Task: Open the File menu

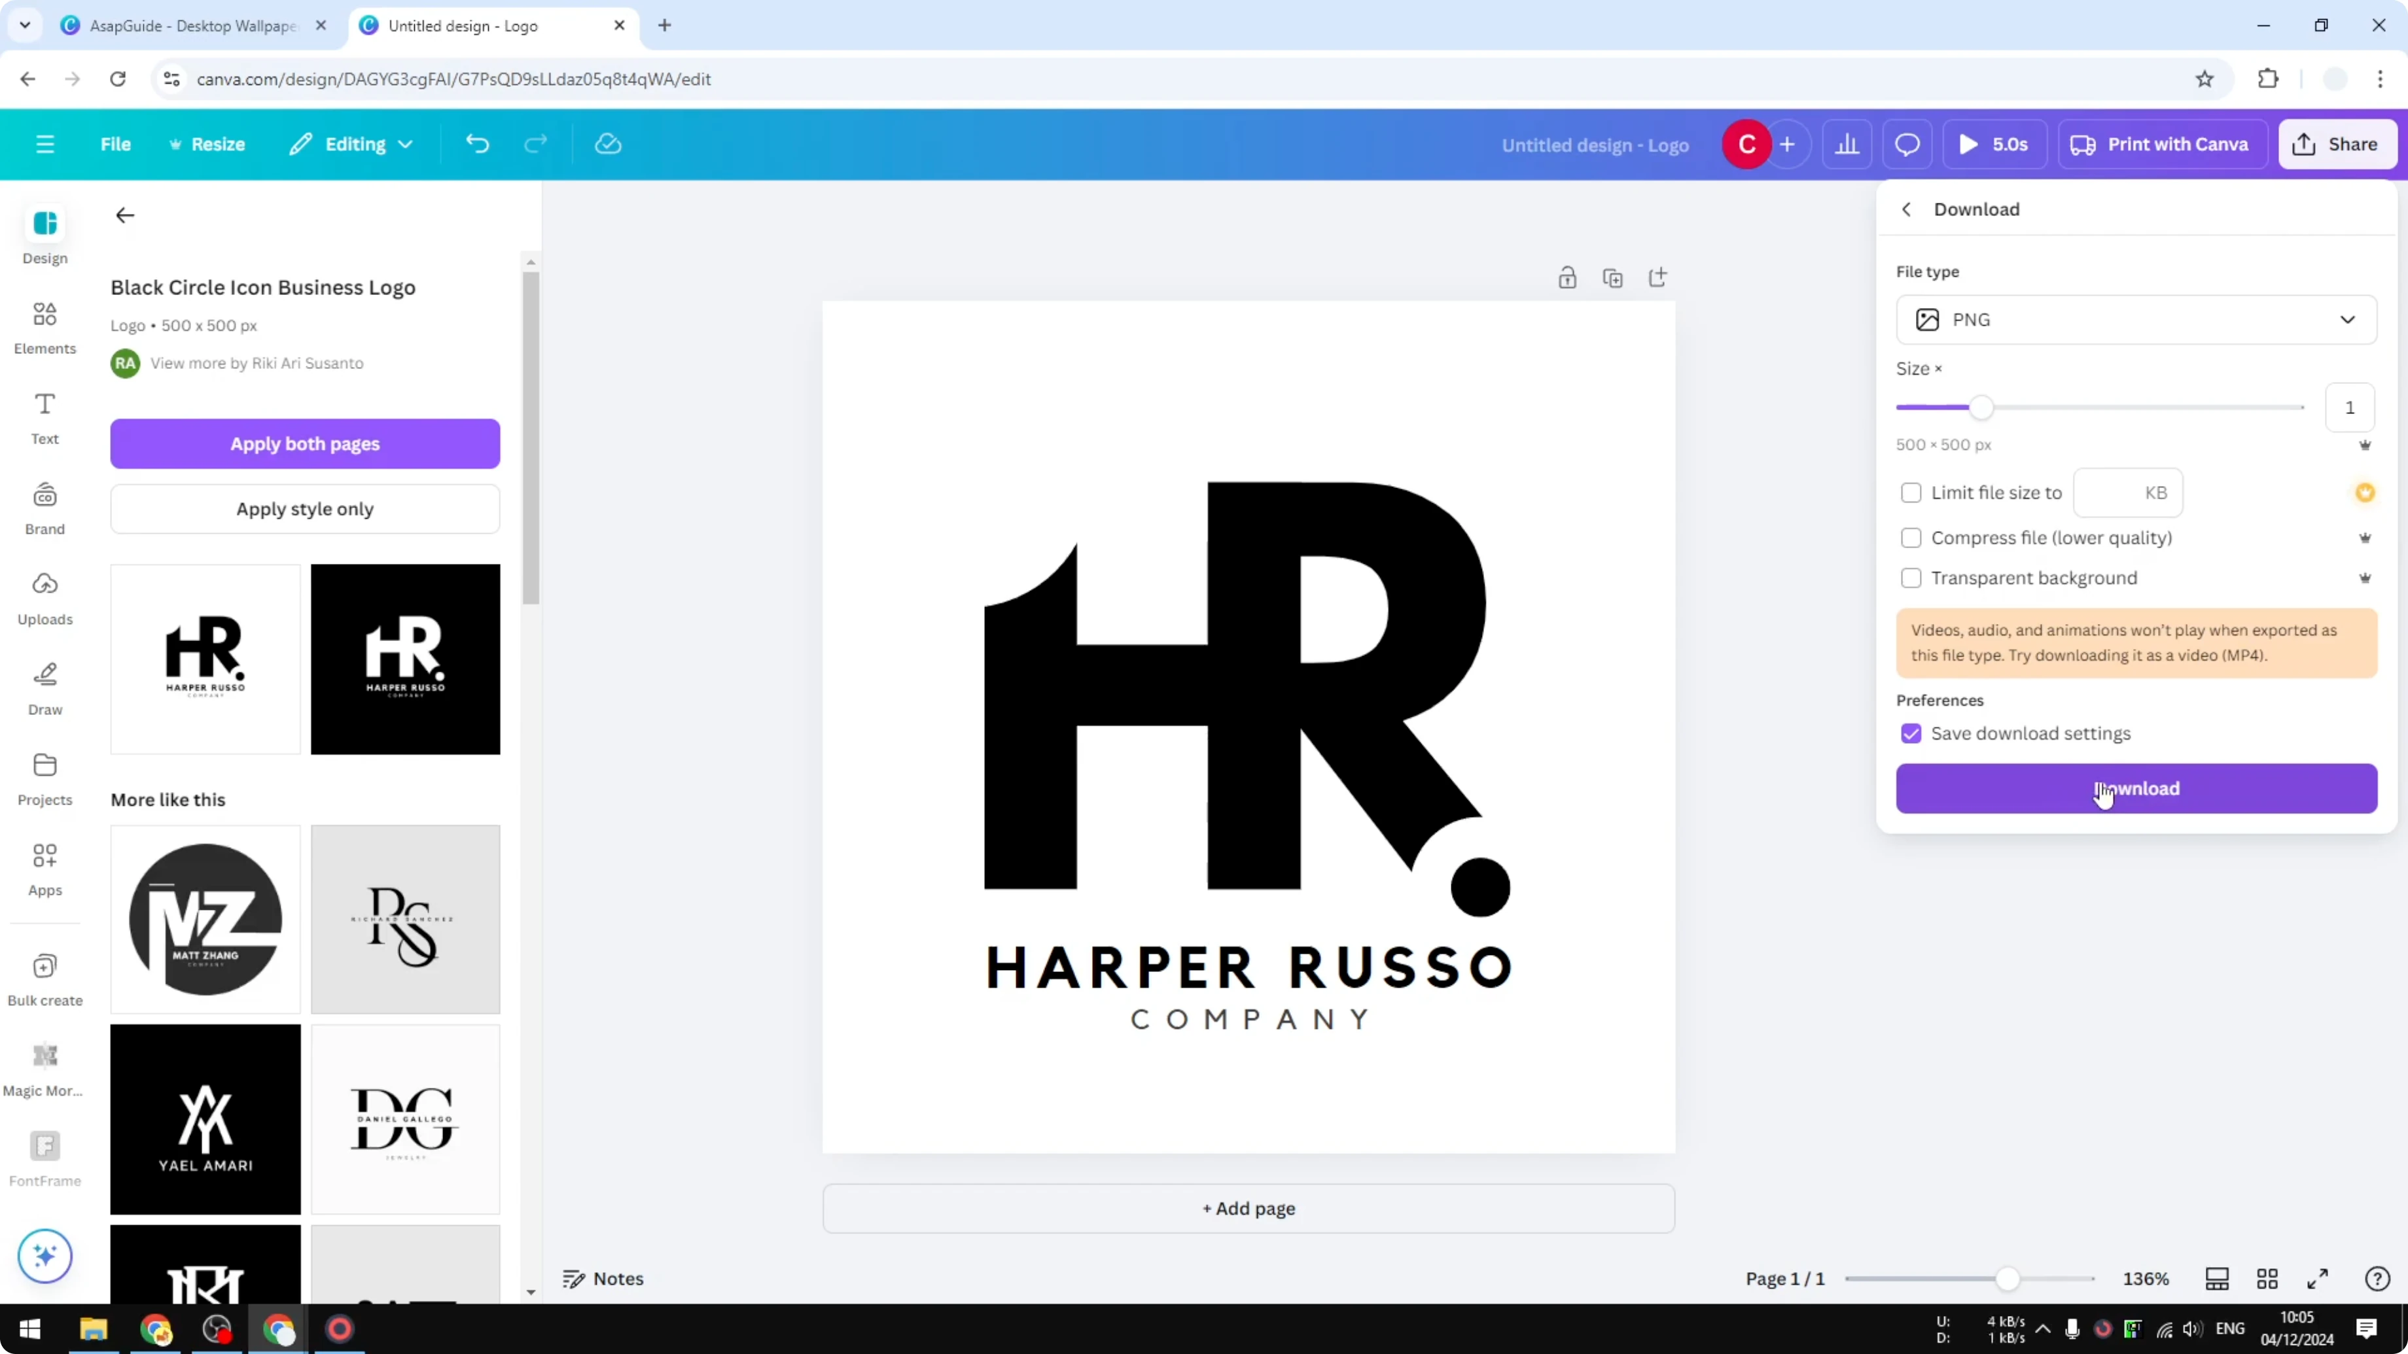Action: 116,143
